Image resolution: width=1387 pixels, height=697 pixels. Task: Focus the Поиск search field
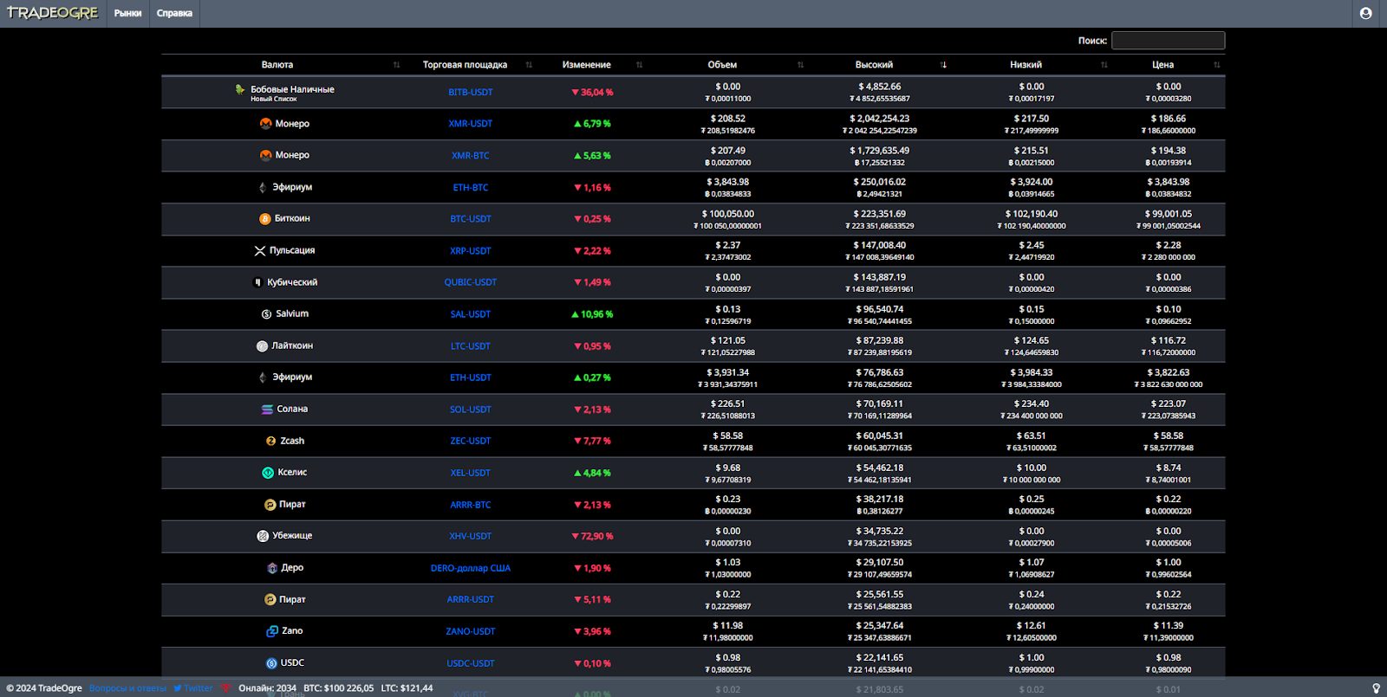(x=1168, y=40)
